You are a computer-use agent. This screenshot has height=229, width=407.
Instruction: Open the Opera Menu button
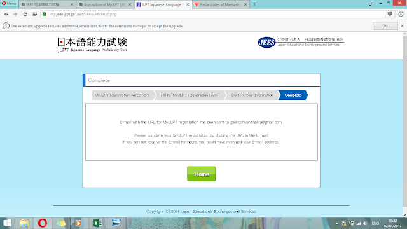tap(9, 4)
